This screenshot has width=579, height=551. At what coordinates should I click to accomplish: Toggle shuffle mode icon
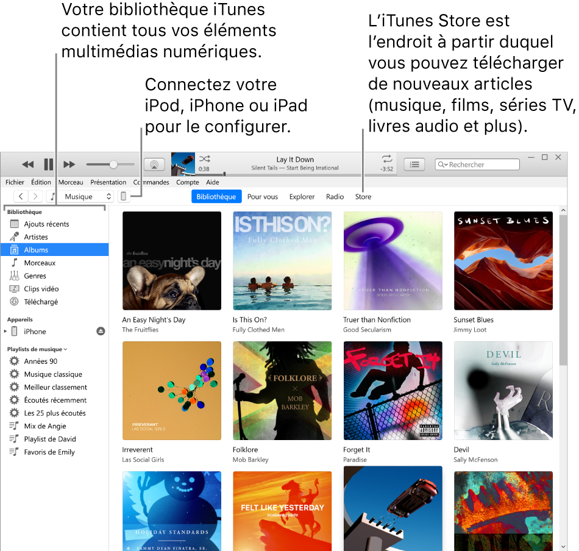(x=205, y=159)
